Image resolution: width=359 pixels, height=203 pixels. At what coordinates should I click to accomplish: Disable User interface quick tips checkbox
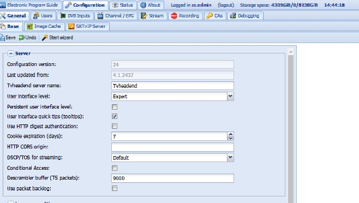coord(115,116)
